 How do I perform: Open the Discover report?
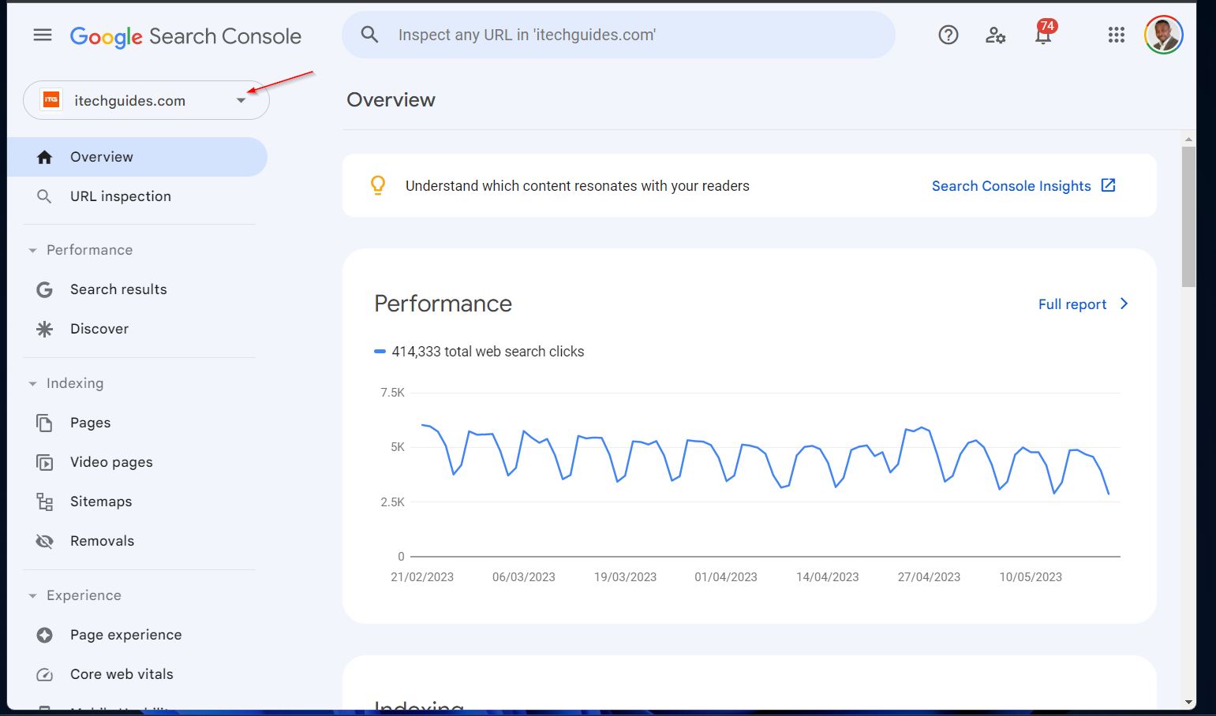tap(137, 329)
